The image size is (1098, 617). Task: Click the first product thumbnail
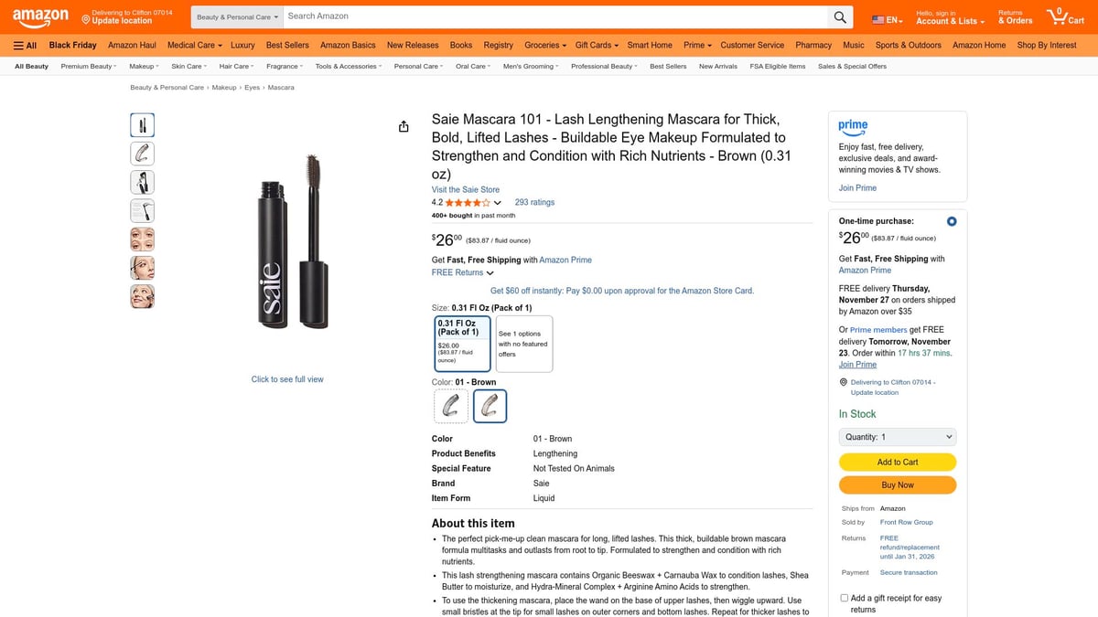pos(142,124)
